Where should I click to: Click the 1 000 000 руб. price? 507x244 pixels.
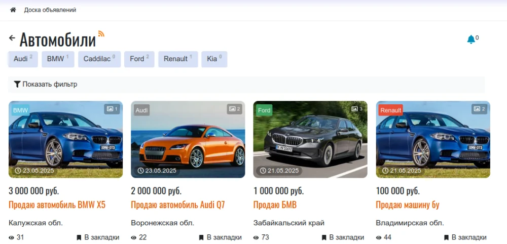279,191
